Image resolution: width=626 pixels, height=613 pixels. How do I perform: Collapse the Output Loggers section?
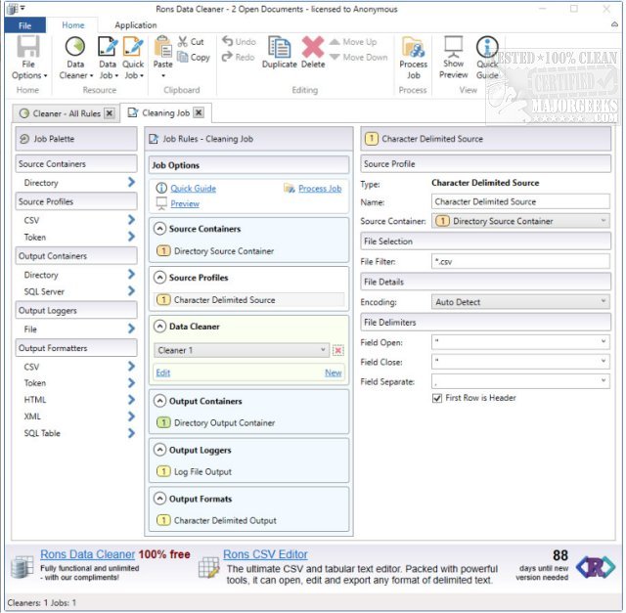click(x=159, y=450)
